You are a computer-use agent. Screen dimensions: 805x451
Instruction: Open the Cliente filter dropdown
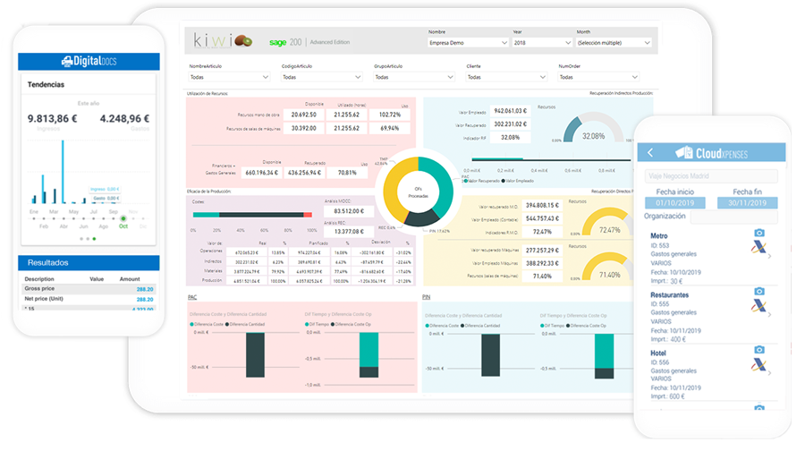point(505,77)
